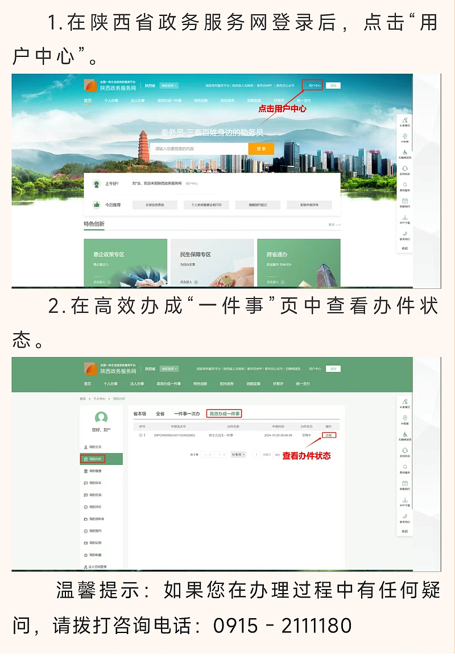This screenshot has width=455, height=666.
Task: Open the 民生保障专区 card
Action: 212,262
